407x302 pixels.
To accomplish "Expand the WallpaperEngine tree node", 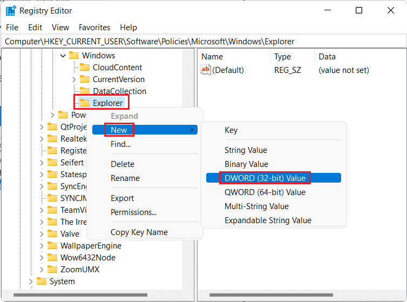I will (x=42, y=246).
